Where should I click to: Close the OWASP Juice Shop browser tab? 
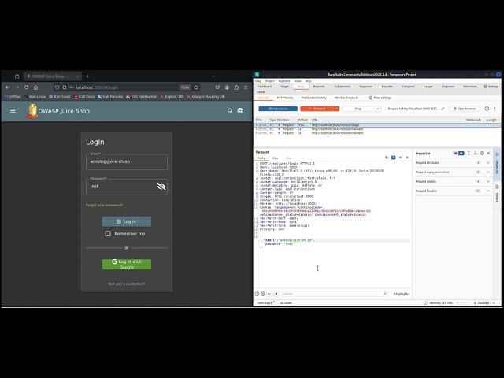coord(77,76)
